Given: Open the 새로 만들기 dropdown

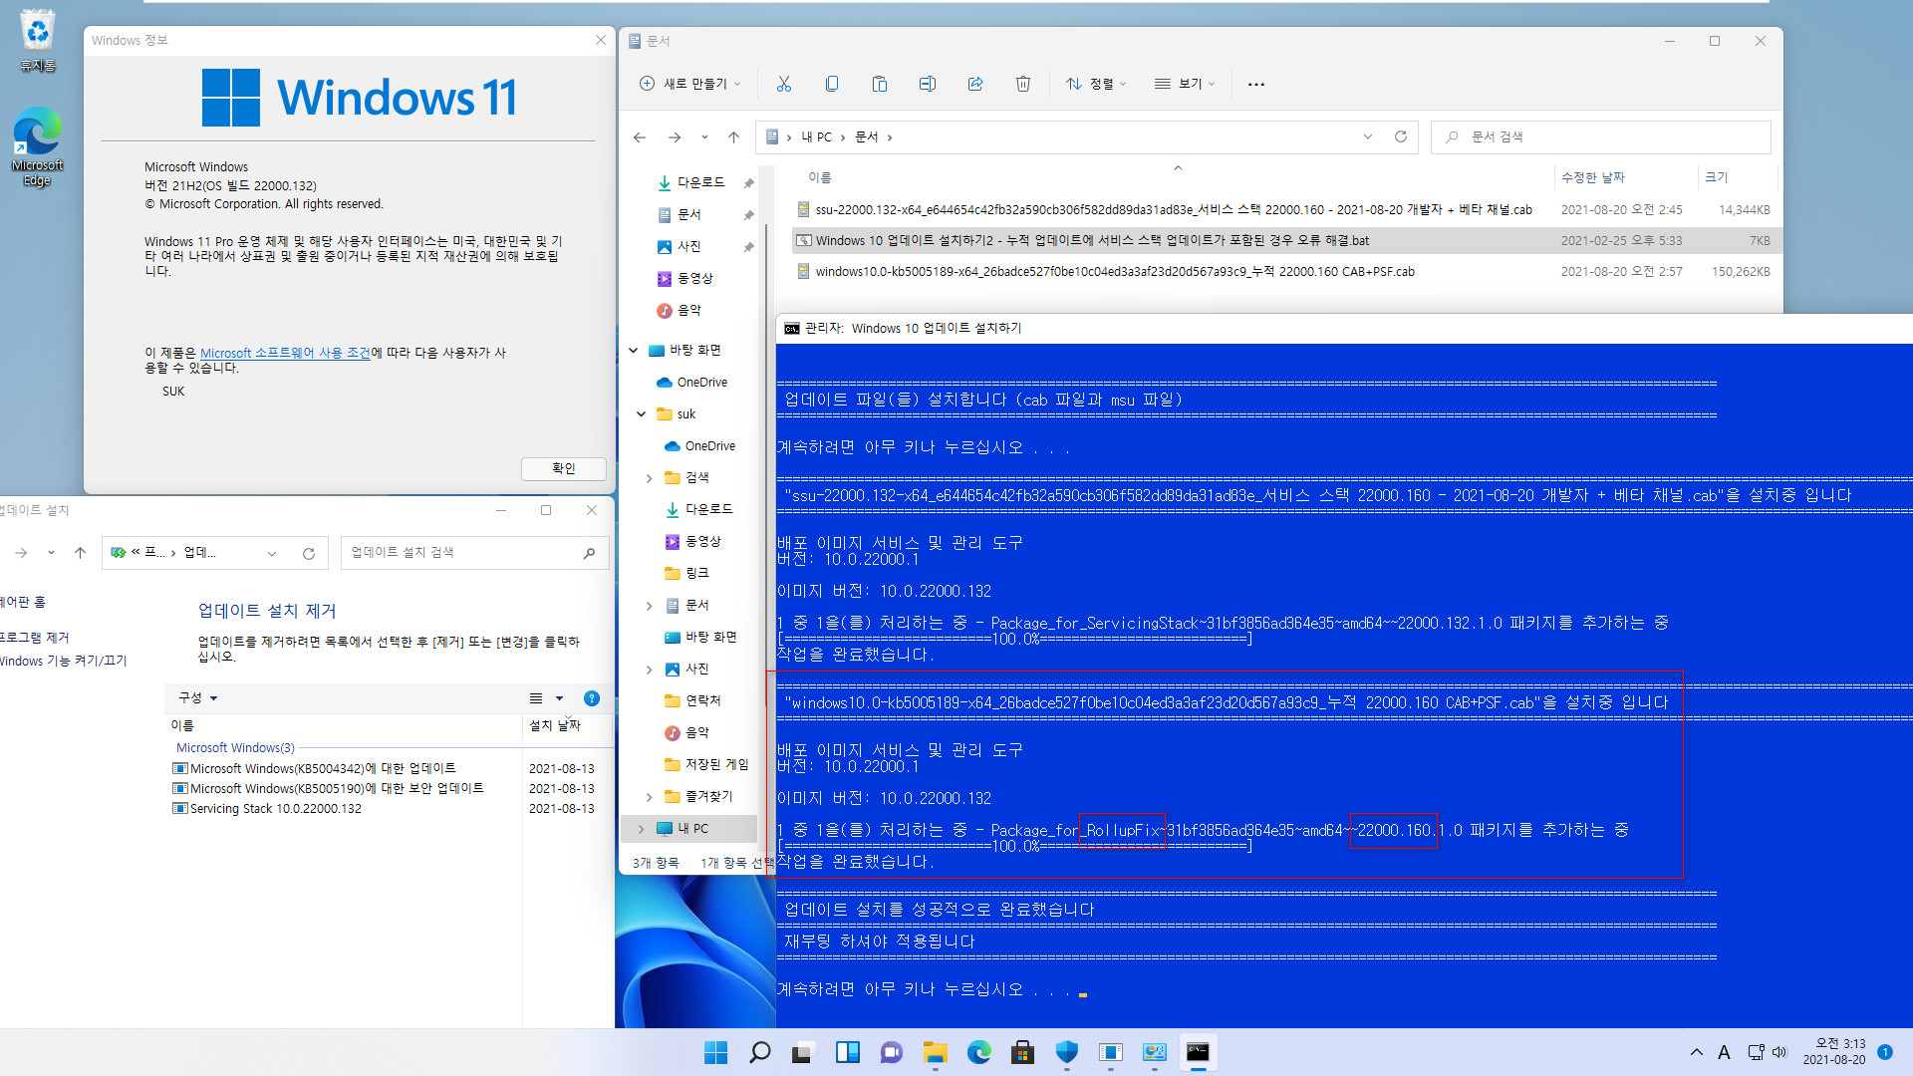Looking at the screenshot, I should point(690,84).
